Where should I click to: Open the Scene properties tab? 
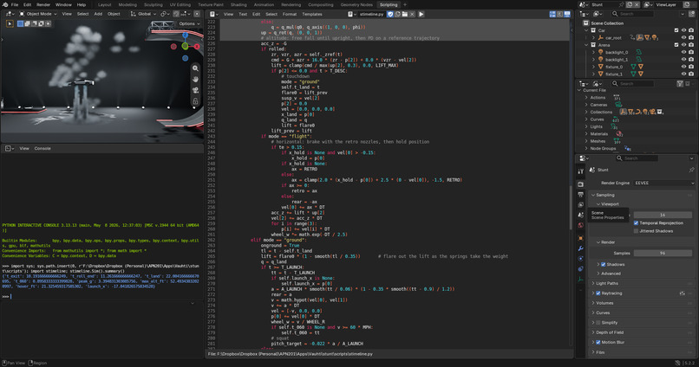point(580,215)
